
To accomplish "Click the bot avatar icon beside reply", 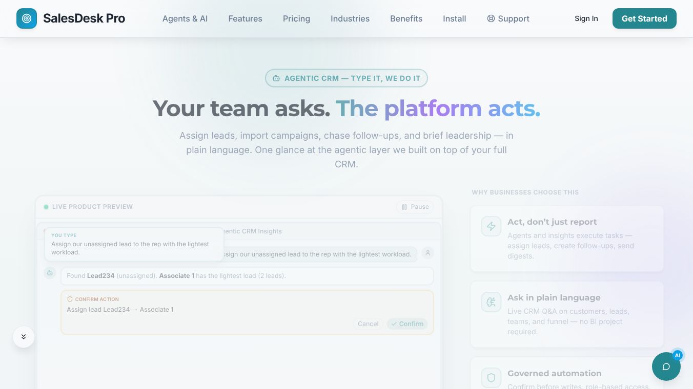I will tap(50, 273).
